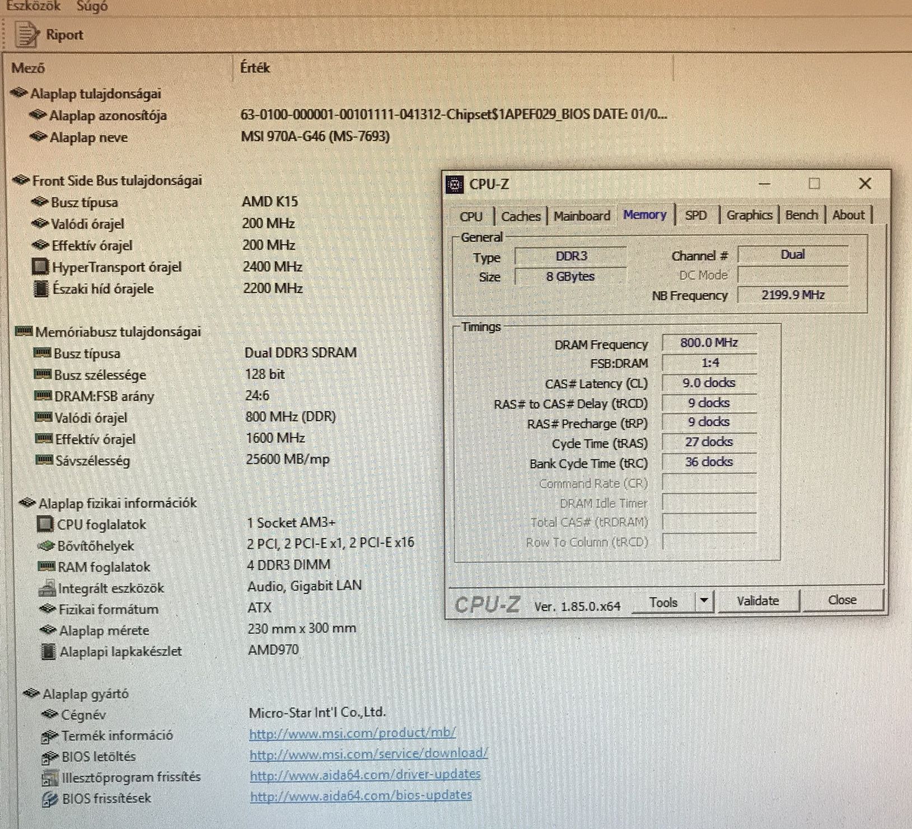Click the Tools button in CPU-Z

(x=663, y=602)
